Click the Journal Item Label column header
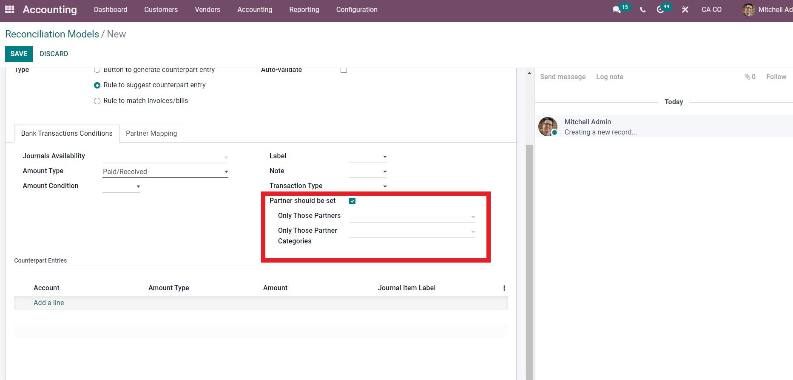 click(x=406, y=288)
